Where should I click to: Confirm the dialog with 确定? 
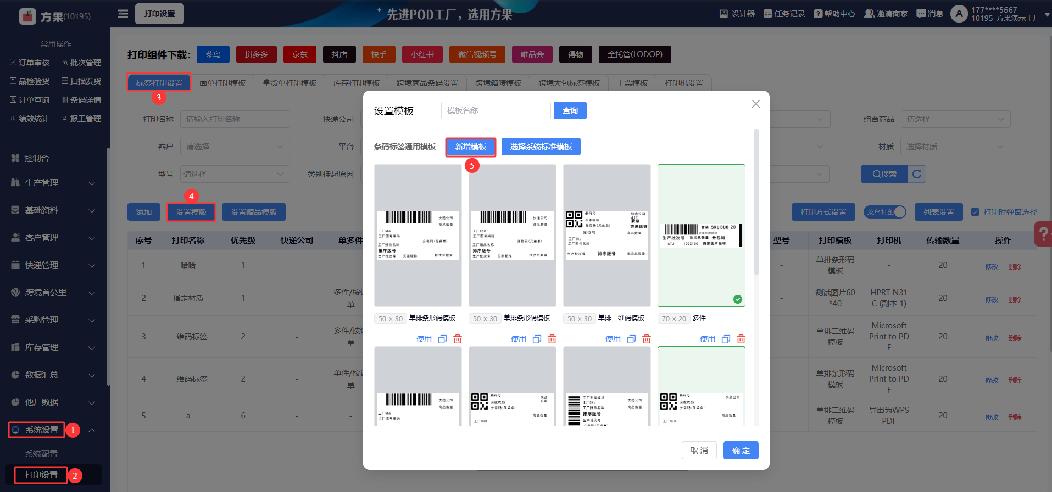(x=741, y=450)
